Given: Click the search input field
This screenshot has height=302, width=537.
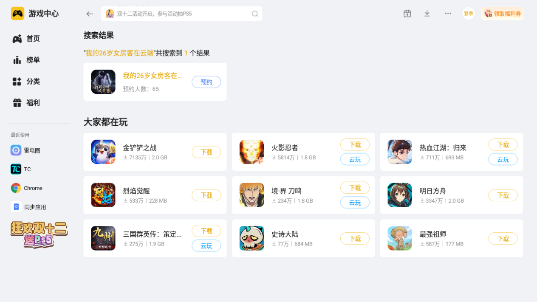Looking at the screenshot, I should click(181, 14).
